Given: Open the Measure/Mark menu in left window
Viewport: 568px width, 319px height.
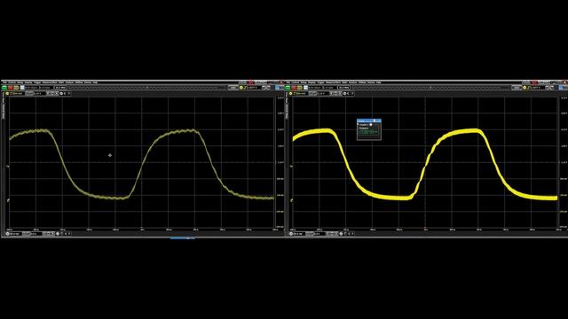Looking at the screenshot, I should click(50, 82).
